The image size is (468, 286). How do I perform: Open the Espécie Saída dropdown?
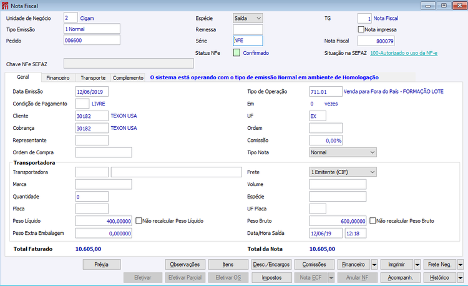(248, 18)
